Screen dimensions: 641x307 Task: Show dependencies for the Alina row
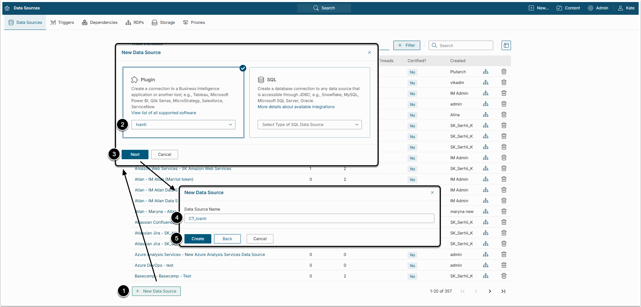[x=486, y=115]
